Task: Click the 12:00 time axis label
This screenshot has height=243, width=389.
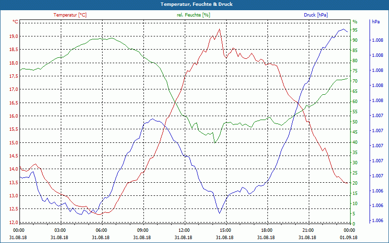Action: 184,230
